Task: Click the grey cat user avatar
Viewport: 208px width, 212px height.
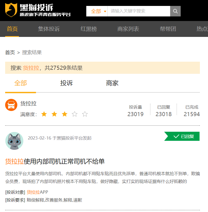Action: [x=14, y=141]
